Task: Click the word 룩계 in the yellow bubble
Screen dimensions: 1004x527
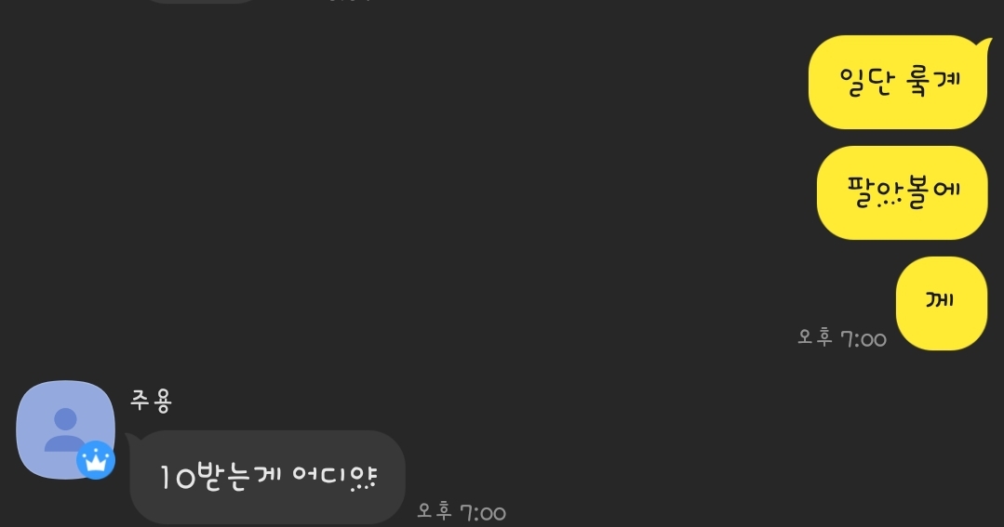Action: tap(934, 82)
